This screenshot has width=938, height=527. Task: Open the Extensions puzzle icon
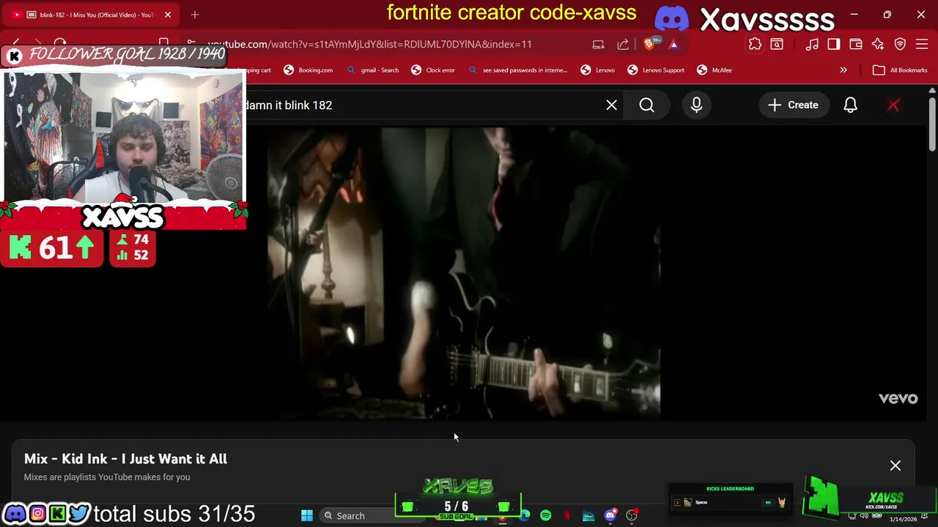(x=755, y=44)
